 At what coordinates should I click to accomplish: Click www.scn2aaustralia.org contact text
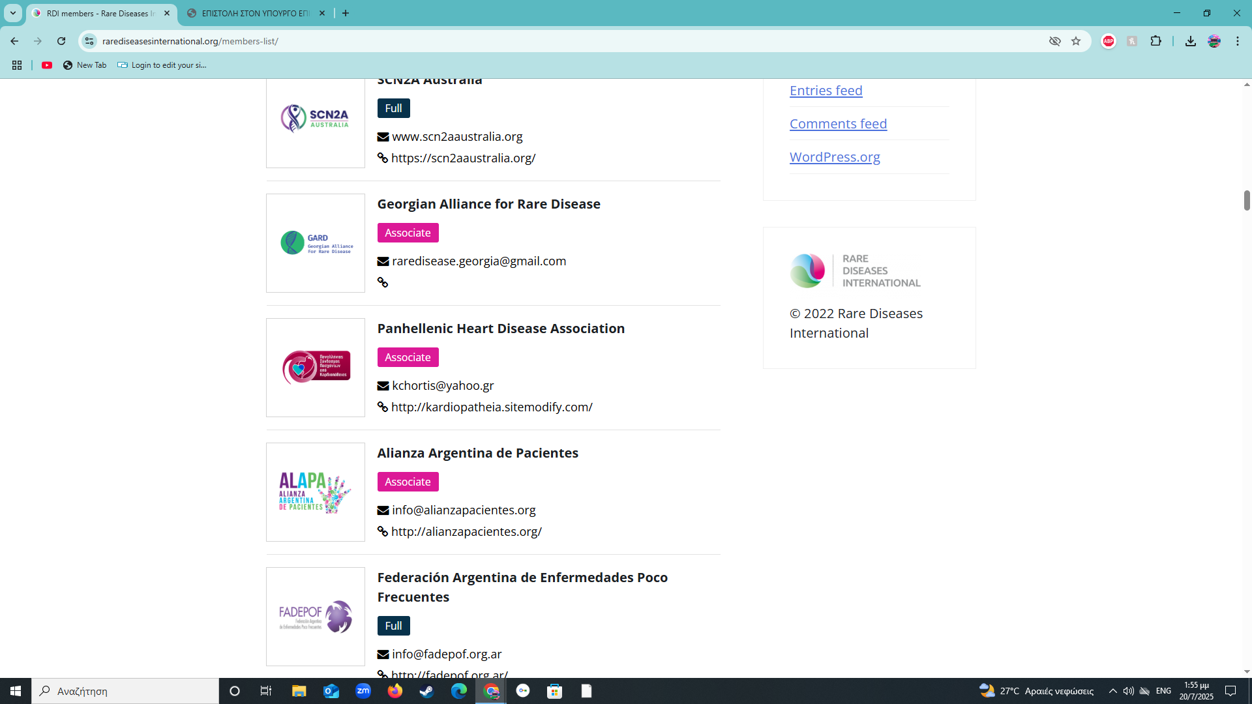pyautogui.click(x=457, y=137)
